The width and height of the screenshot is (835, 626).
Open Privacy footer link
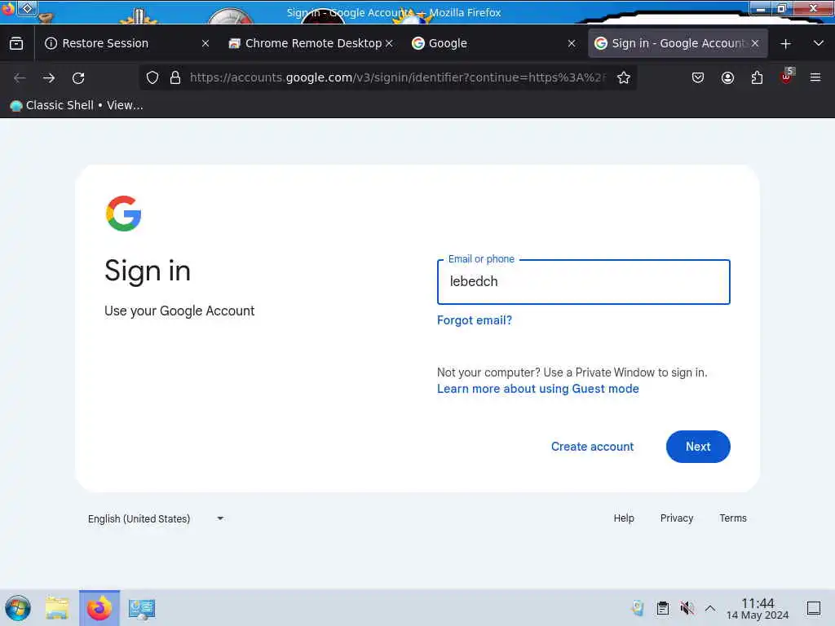pyautogui.click(x=676, y=518)
